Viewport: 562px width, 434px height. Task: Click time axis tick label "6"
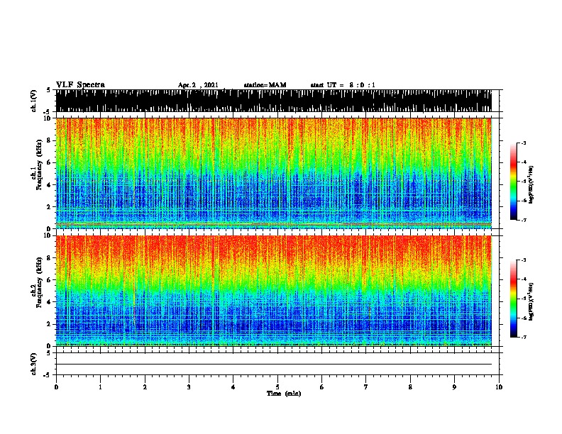[x=322, y=387]
